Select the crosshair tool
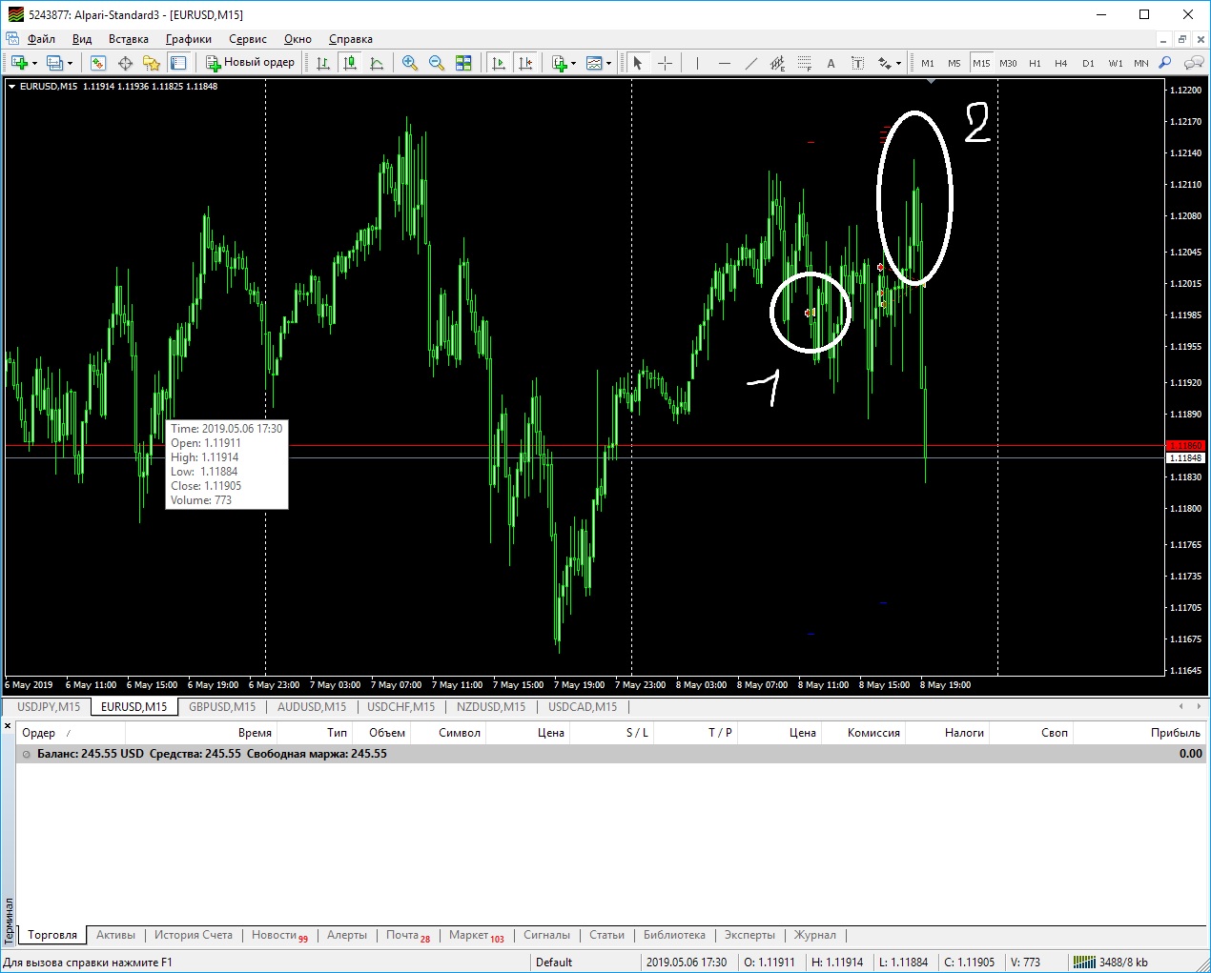The image size is (1211, 973). pyautogui.click(x=665, y=63)
